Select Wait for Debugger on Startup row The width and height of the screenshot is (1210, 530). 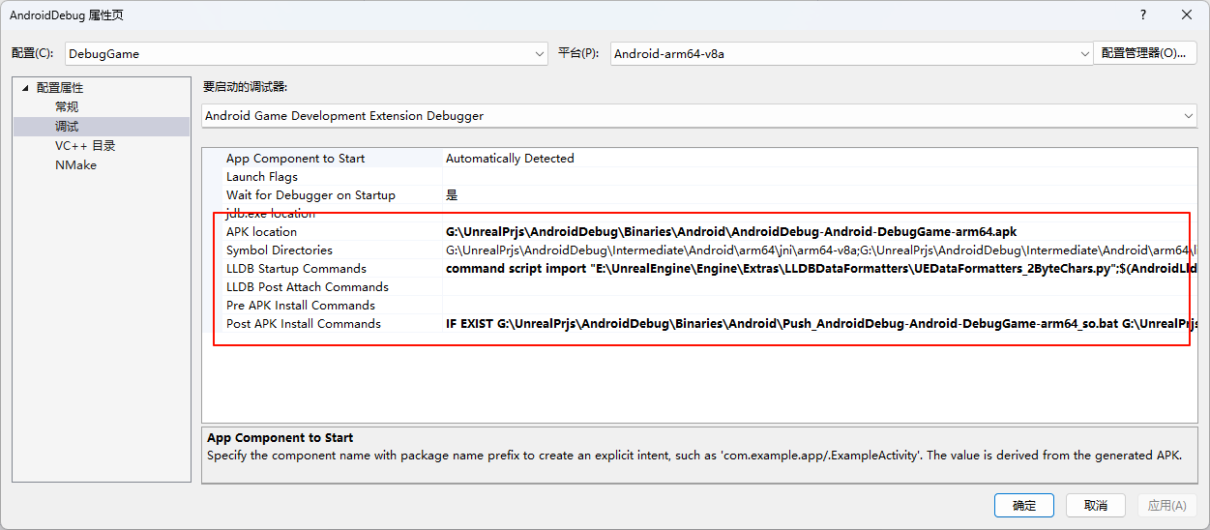[310, 195]
